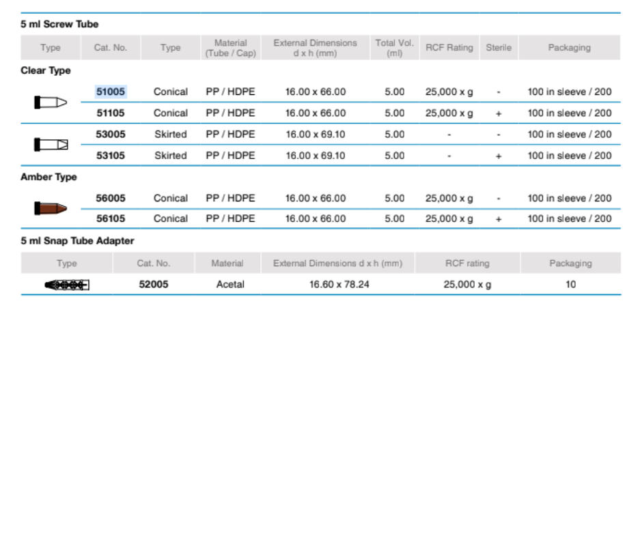
Task: Click the clear conical tube image
Action: (51, 102)
